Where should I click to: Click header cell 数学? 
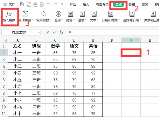pyautogui.click(x=55, y=46)
